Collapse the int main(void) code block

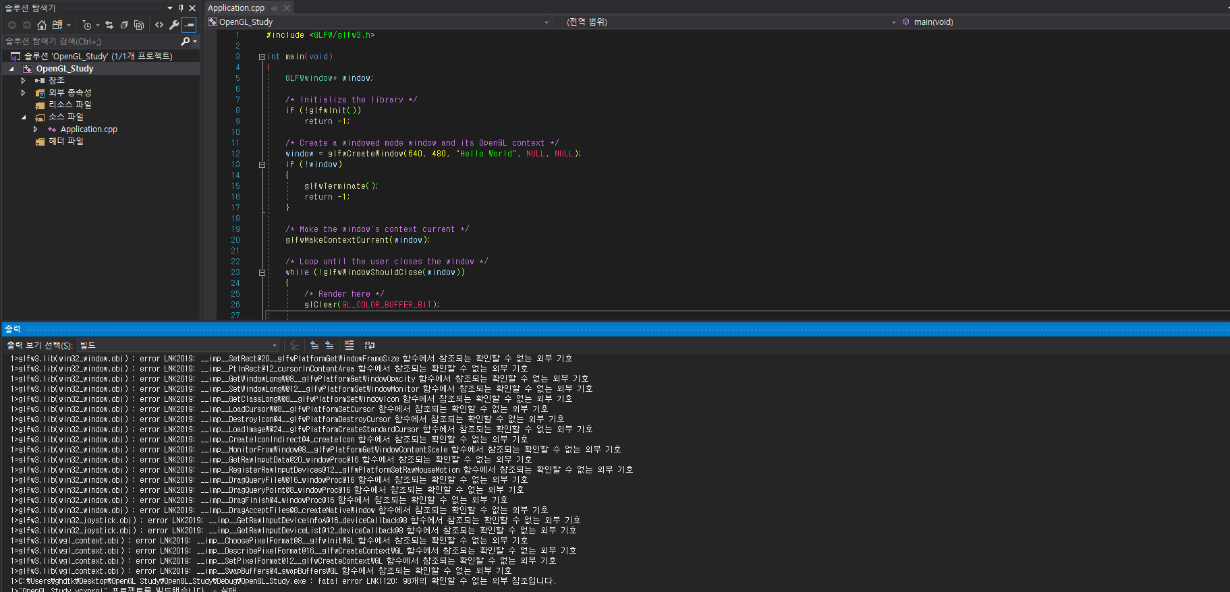tap(262, 57)
